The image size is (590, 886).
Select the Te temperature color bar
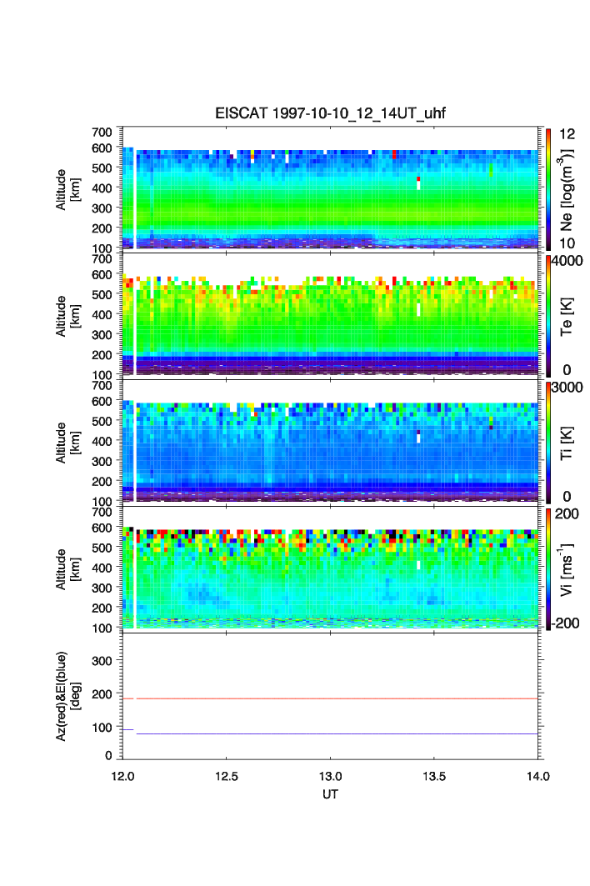point(548,316)
